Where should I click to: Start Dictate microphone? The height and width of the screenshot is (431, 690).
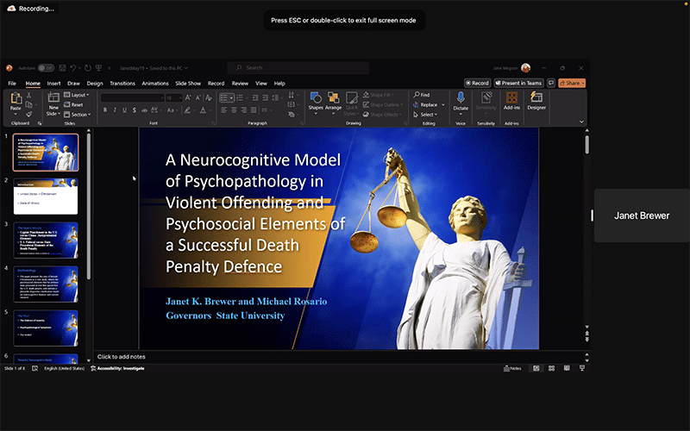click(461, 98)
